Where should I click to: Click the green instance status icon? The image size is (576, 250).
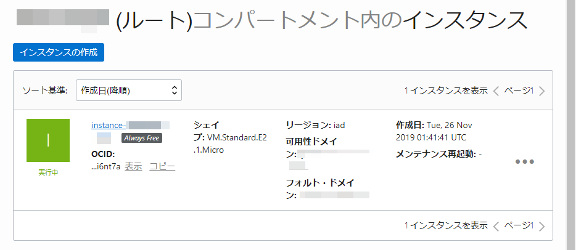point(48,140)
